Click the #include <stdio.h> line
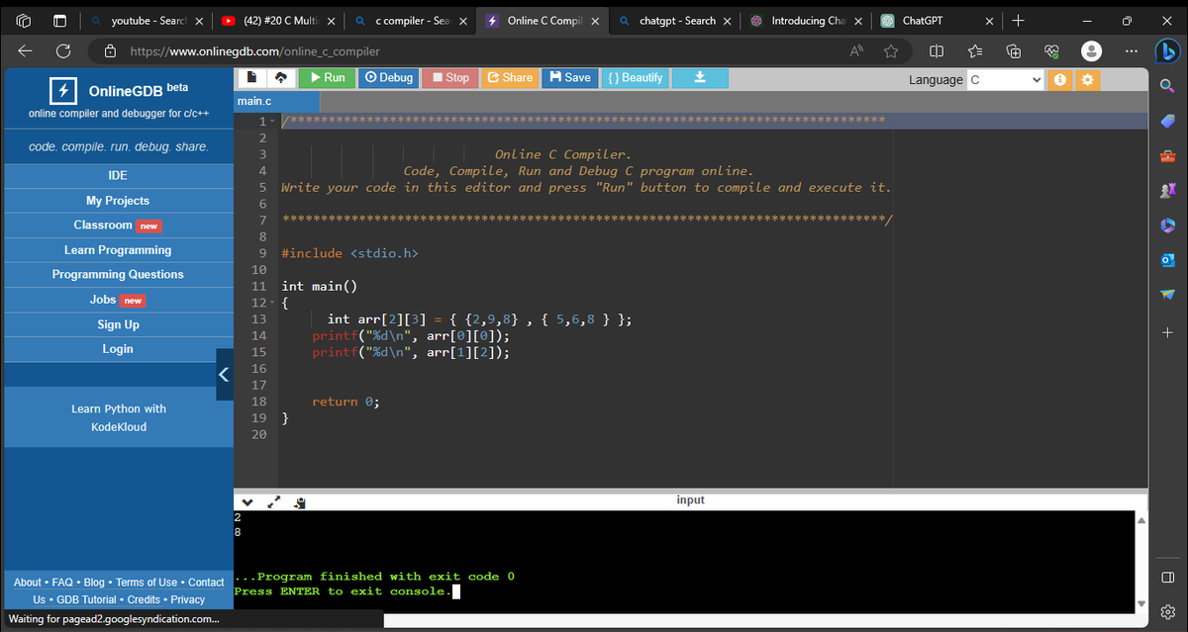This screenshot has width=1188, height=632. click(x=350, y=253)
